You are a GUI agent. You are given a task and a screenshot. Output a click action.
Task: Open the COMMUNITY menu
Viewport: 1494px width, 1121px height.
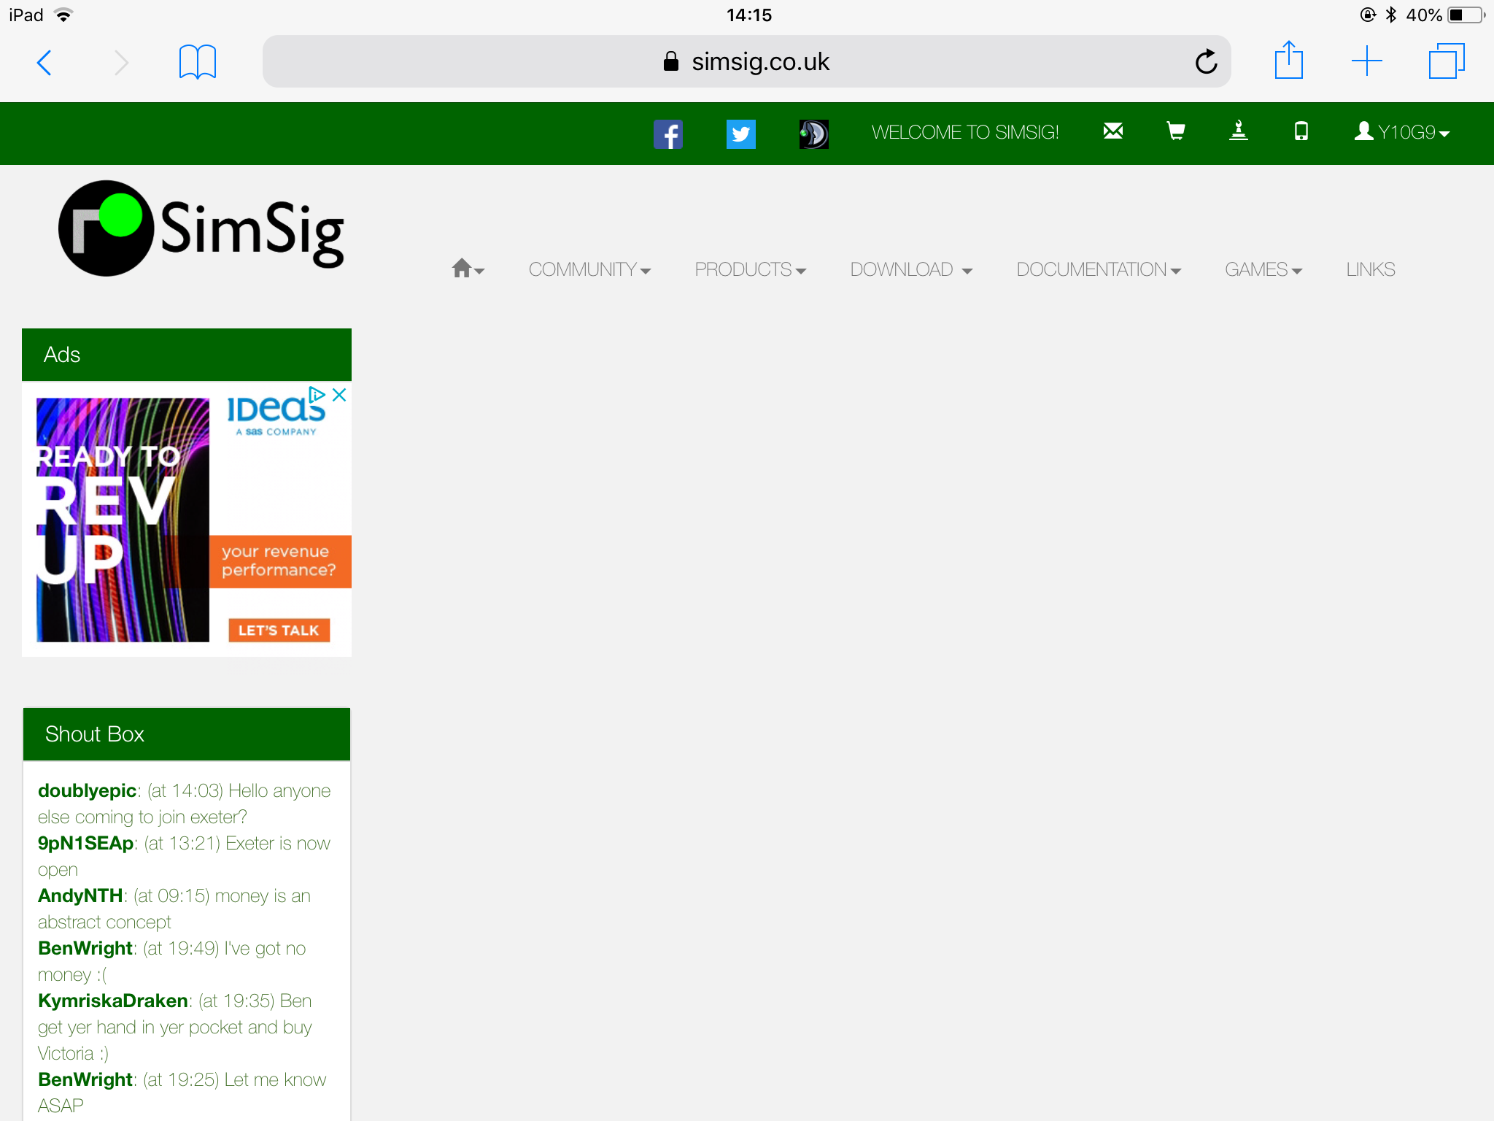coord(589,269)
